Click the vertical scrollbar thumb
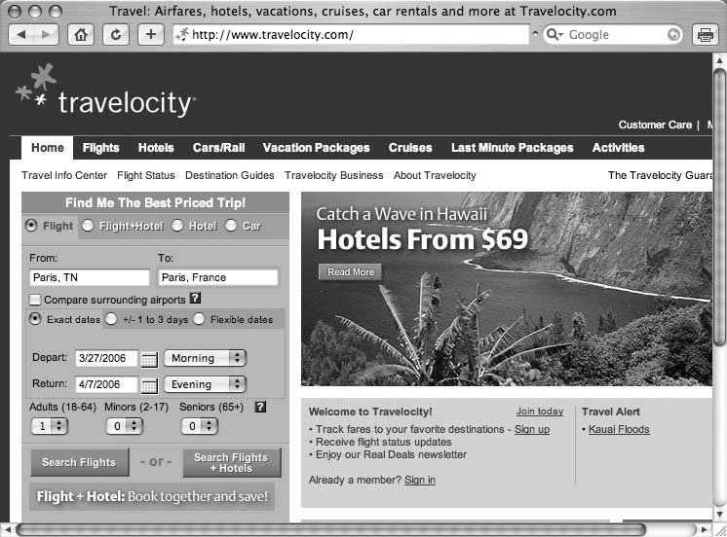This screenshot has width=727, height=537. [x=719, y=206]
